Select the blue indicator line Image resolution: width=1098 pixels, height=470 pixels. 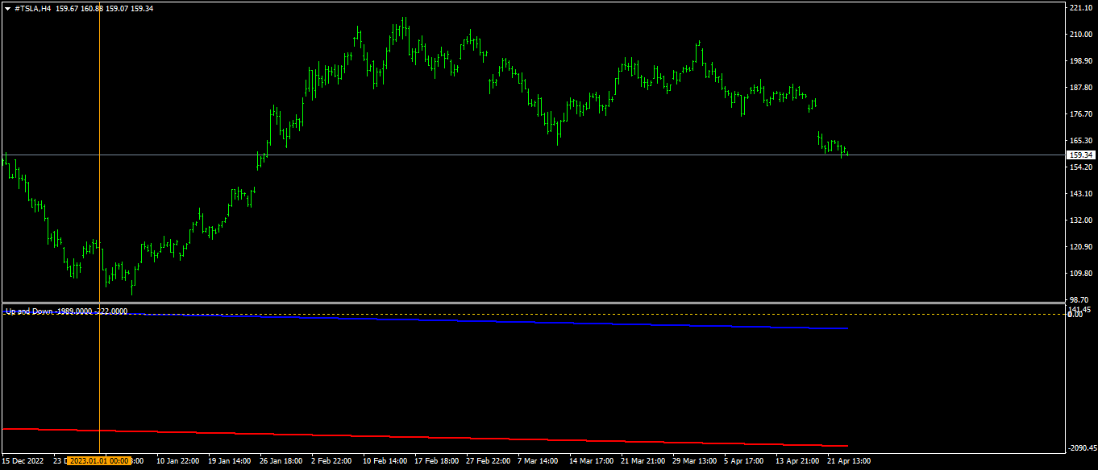click(x=516, y=322)
